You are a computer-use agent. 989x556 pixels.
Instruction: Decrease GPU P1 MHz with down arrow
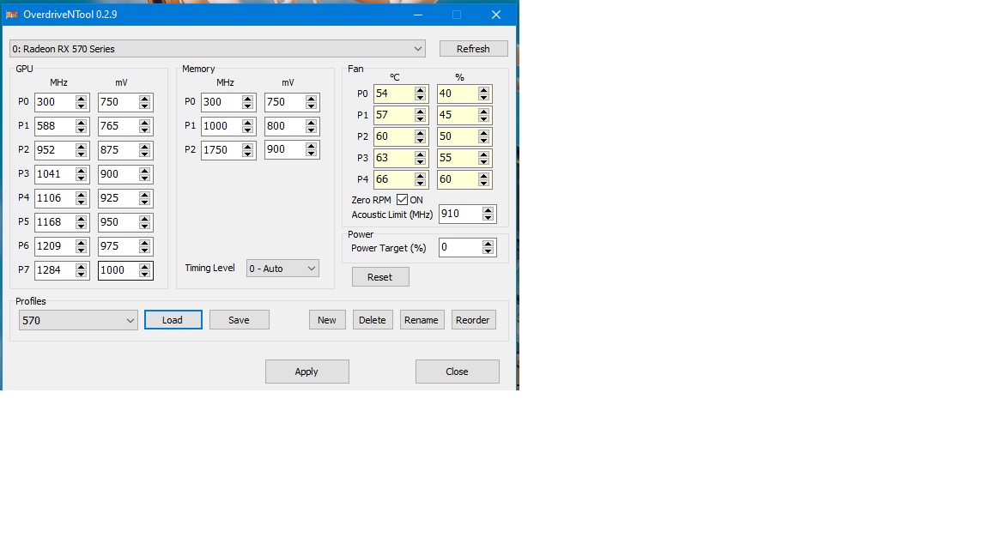[81, 130]
